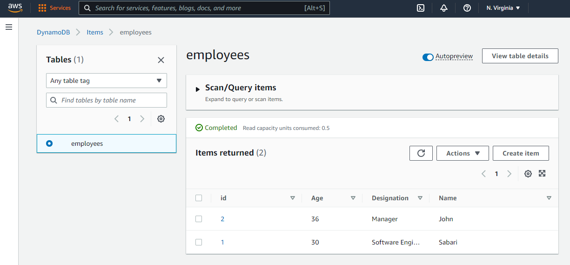
Task: Open the notifications bell
Action: (444, 8)
